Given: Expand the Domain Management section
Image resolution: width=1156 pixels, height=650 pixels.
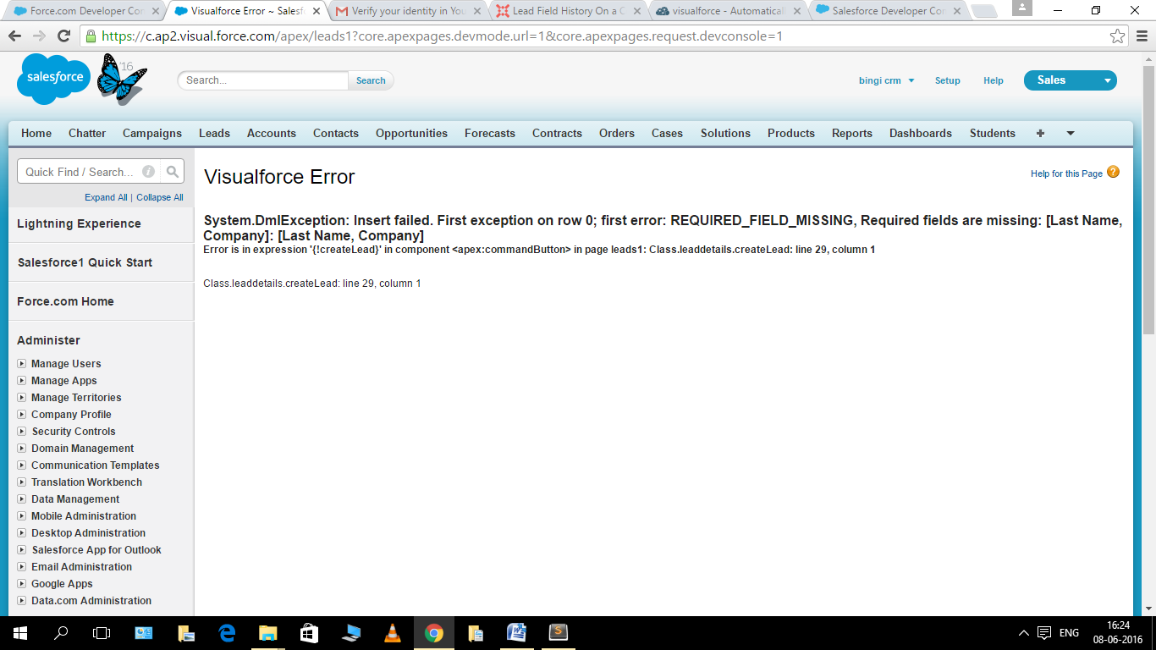Looking at the screenshot, I should (22, 449).
